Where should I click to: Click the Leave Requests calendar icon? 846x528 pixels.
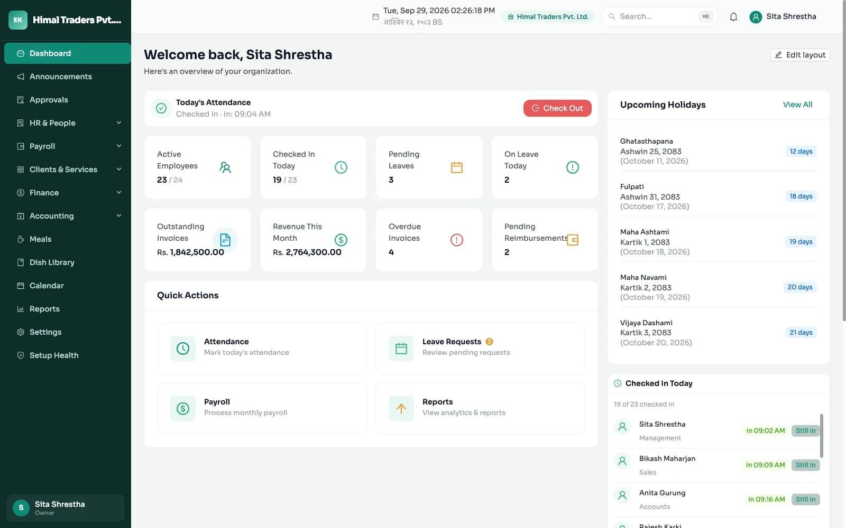[401, 348]
